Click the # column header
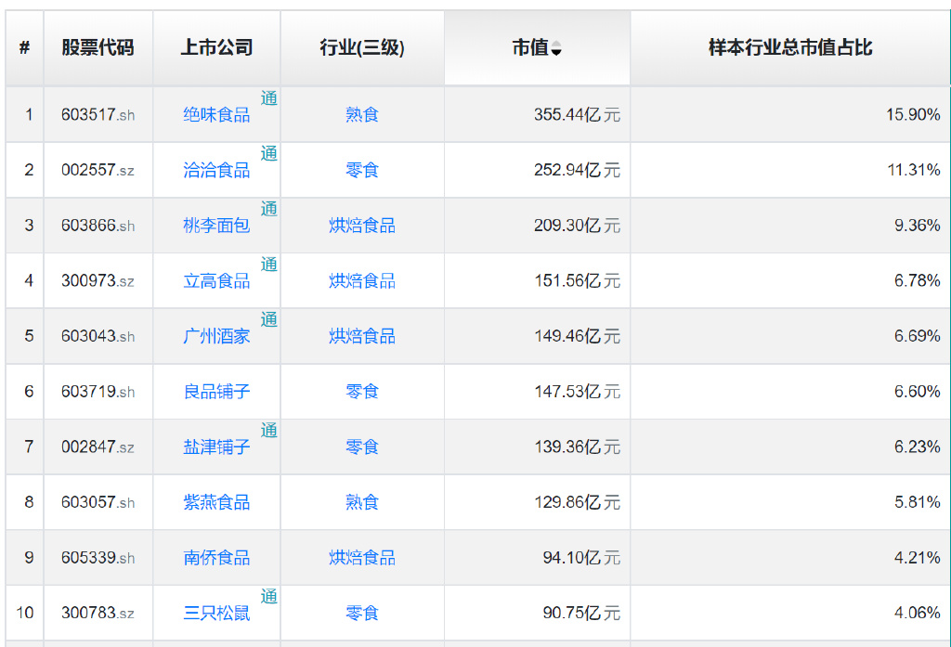The width and height of the screenshot is (951, 647). (24, 47)
